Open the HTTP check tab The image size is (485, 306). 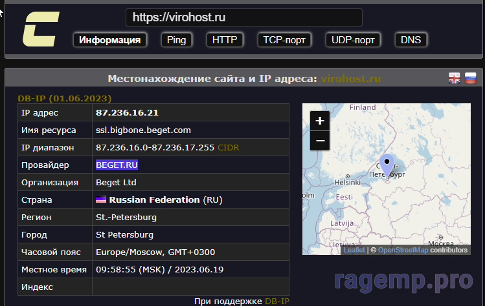(225, 40)
